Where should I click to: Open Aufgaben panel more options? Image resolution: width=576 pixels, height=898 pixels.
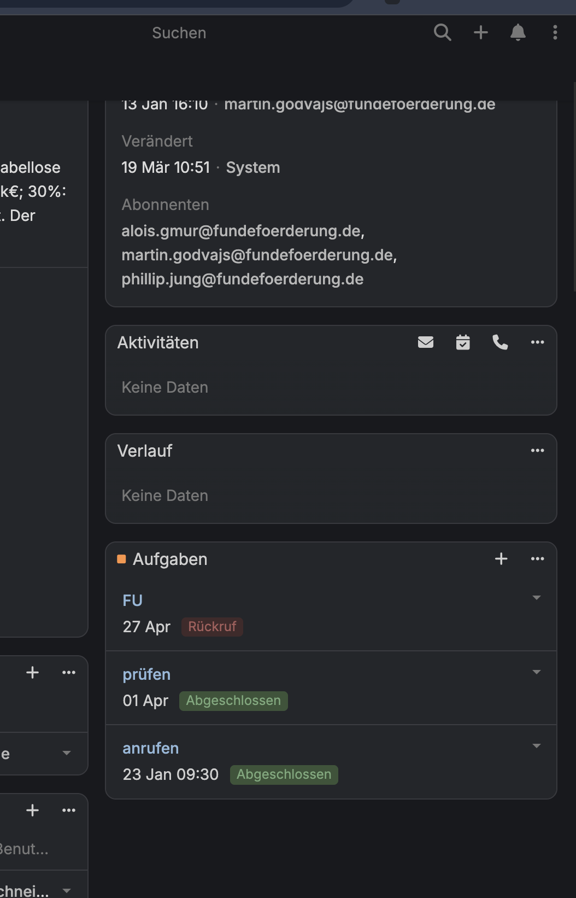(538, 559)
